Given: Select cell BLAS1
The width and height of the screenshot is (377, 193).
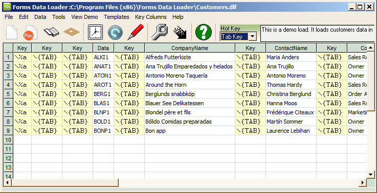Looking at the screenshot, I should point(103,103).
